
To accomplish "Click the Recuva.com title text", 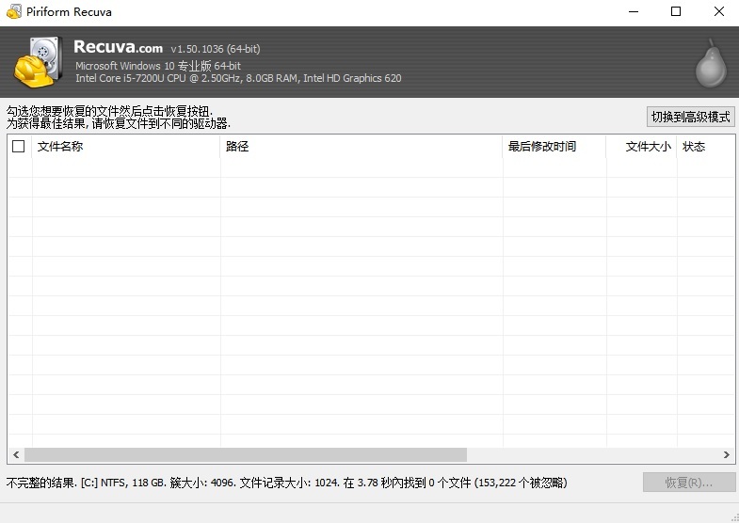I will click(118, 47).
